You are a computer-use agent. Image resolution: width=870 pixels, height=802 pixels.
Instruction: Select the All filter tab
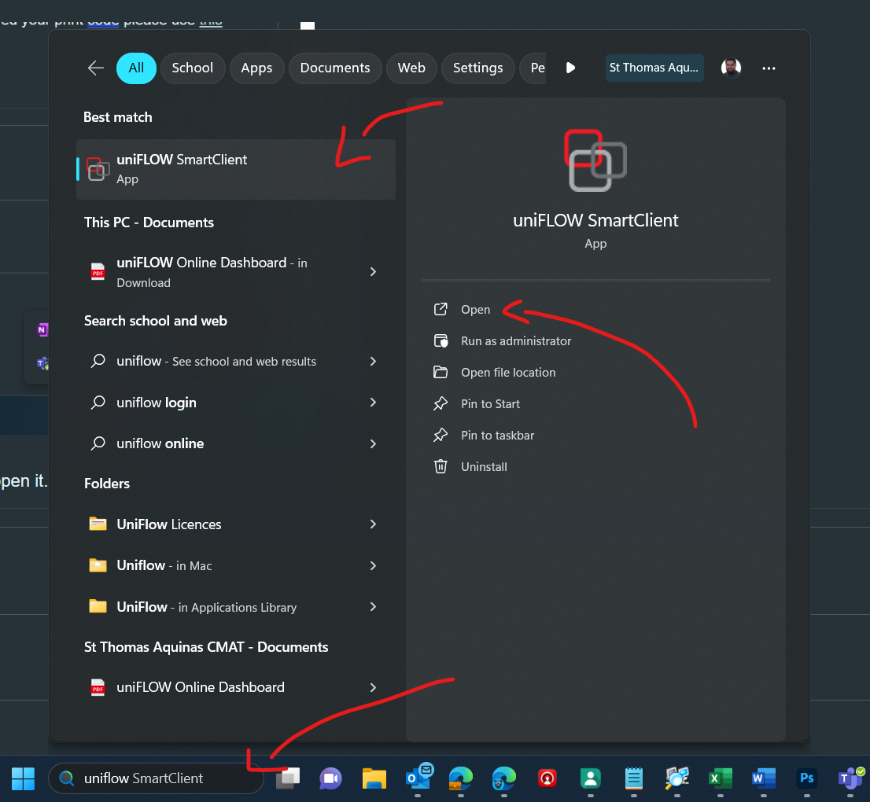pos(136,68)
